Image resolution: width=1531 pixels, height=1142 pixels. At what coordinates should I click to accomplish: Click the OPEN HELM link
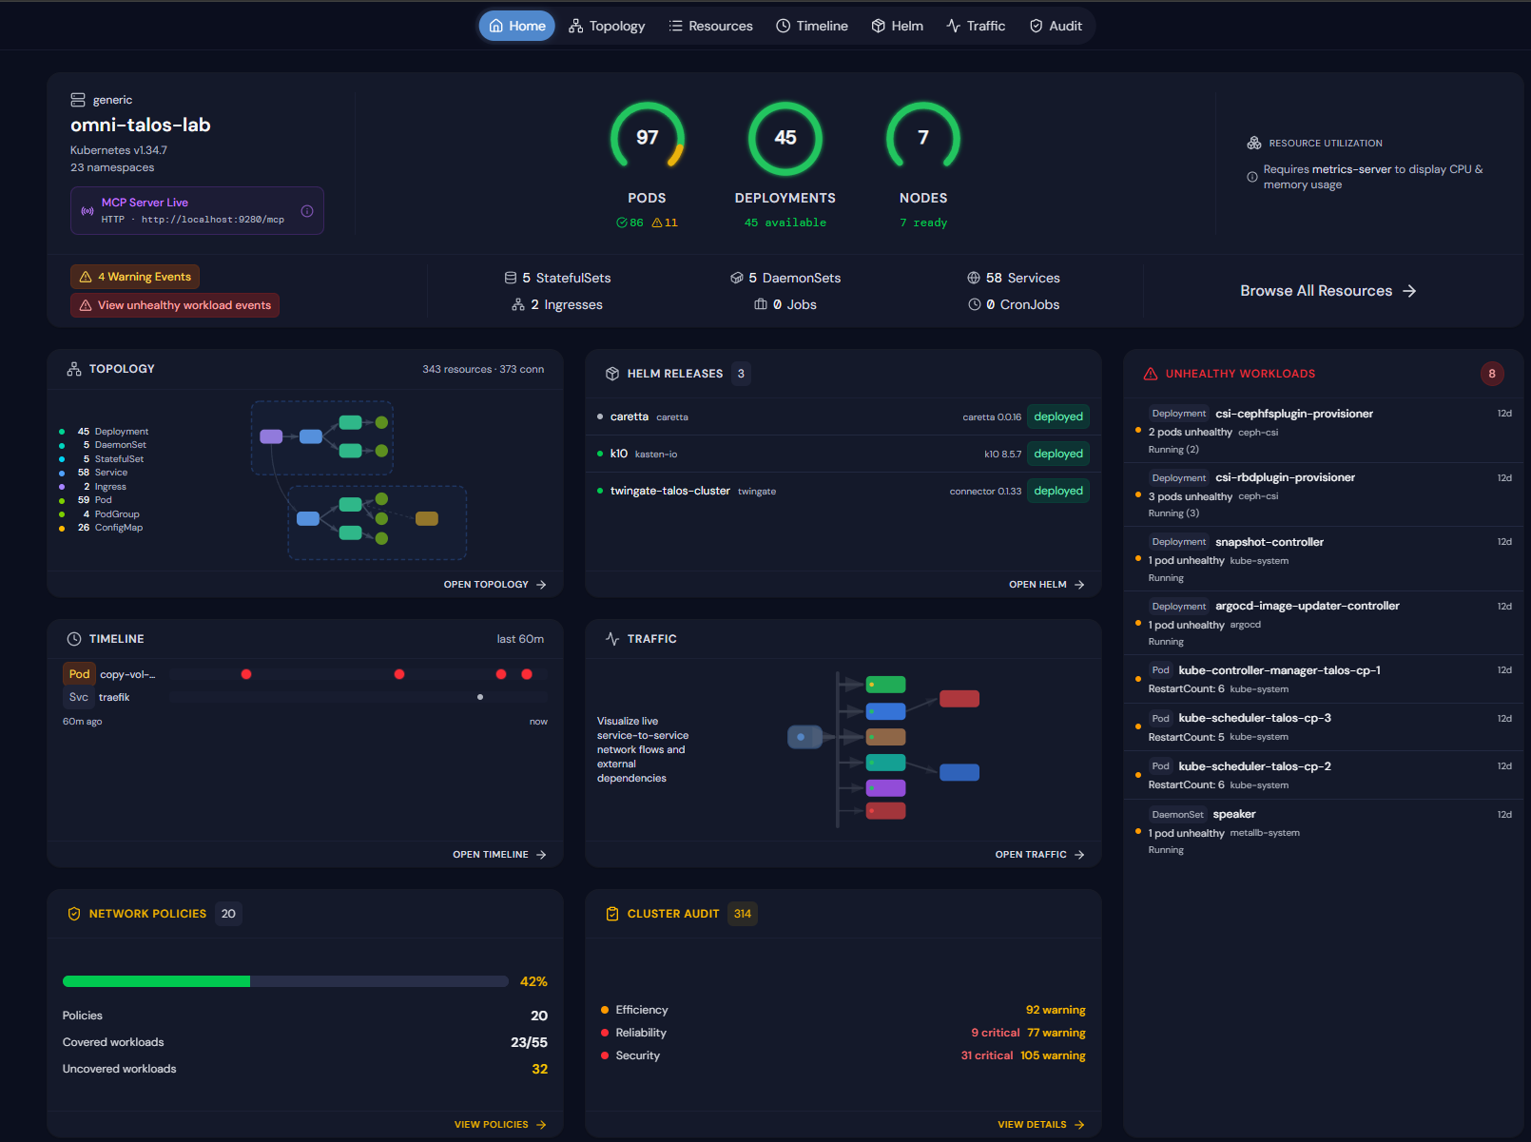(x=1047, y=585)
